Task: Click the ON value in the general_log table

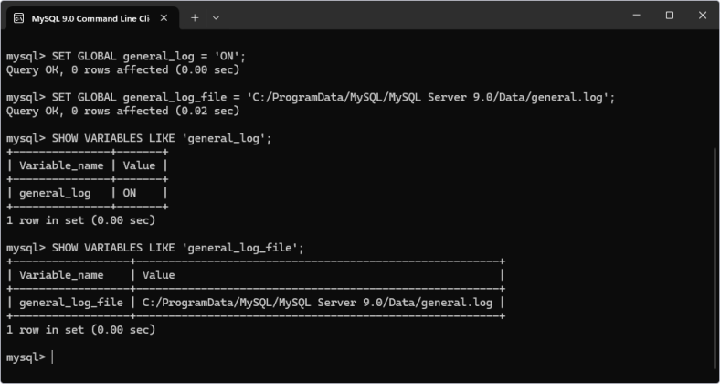Action: pos(130,194)
